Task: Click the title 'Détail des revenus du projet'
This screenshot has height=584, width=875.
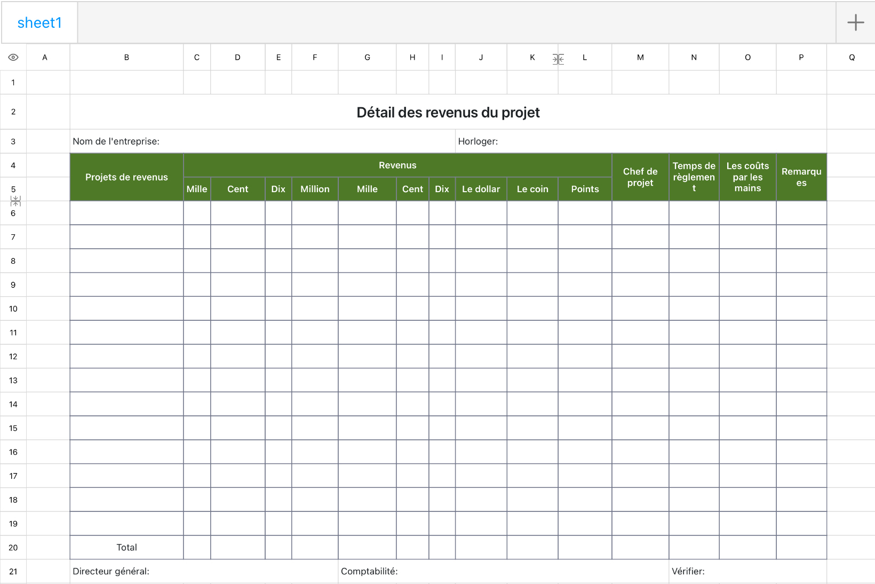Action: click(x=448, y=112)
